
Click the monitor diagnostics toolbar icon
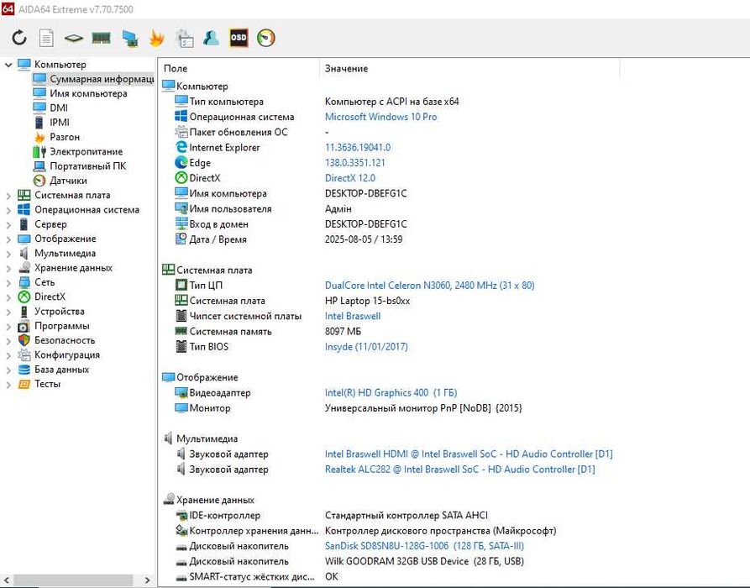(129, 39)
